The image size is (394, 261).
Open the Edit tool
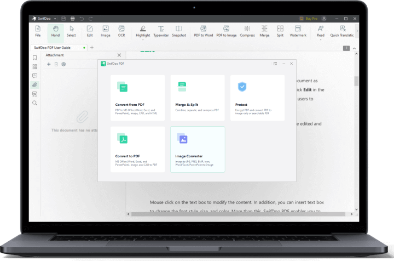click(90, 31)
